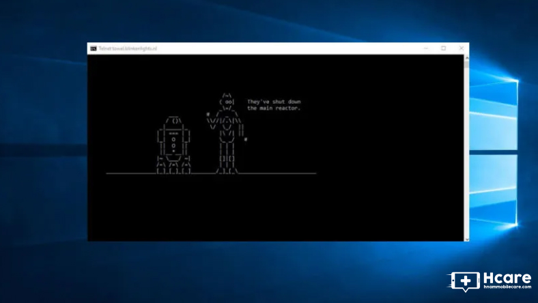Click the scrollbar up arrow
The width and height of the screenshot is (538, 303).
(466, 57)
